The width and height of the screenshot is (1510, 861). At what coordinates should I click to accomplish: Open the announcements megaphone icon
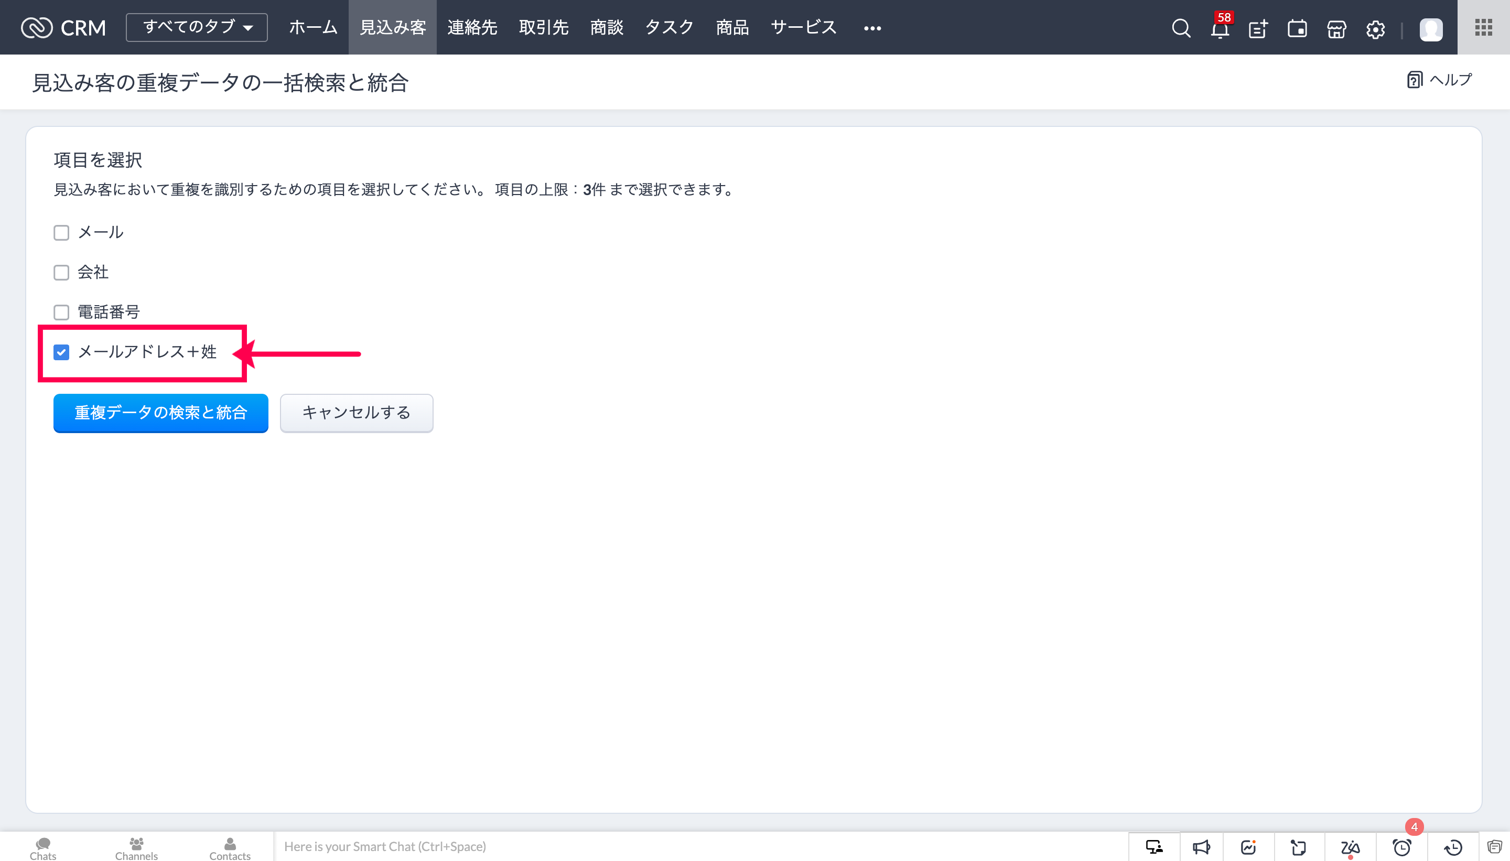coord(1201,847)
